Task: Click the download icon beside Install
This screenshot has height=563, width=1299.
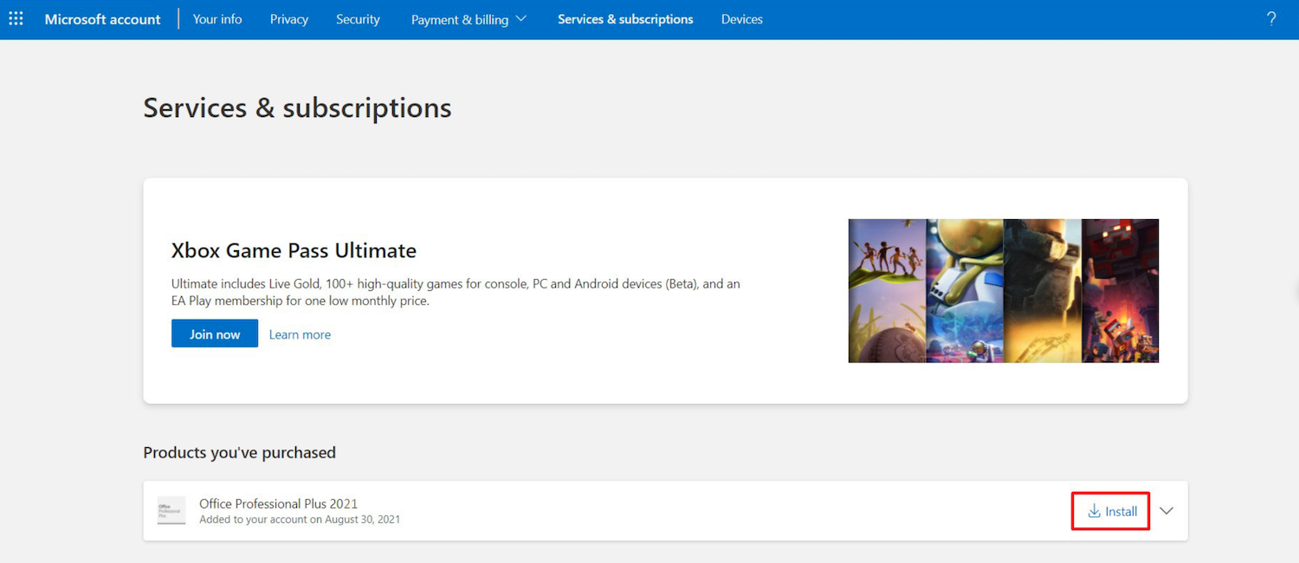Action: pos(1094,511)
